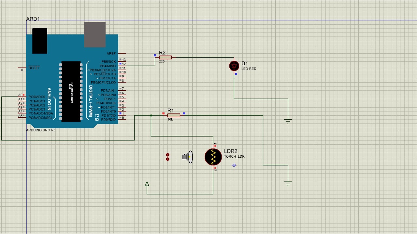Click the ground symbol below the LED
The width and height of the screenshot is (417, 234).
pos(288,121)
